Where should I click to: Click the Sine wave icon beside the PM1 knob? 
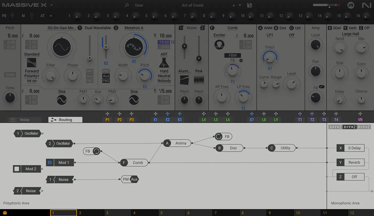tap(62, 100)
